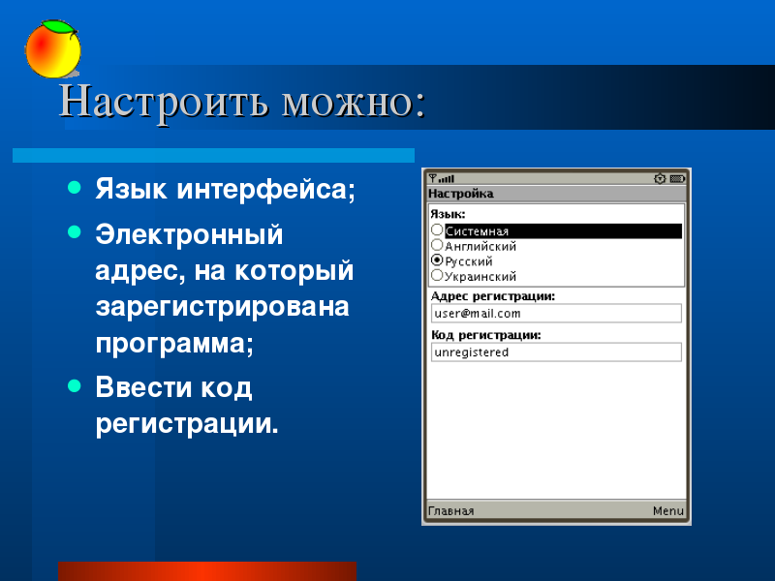Click the orange fruit logo
775x581 pixels.
(x=53, y=49)
